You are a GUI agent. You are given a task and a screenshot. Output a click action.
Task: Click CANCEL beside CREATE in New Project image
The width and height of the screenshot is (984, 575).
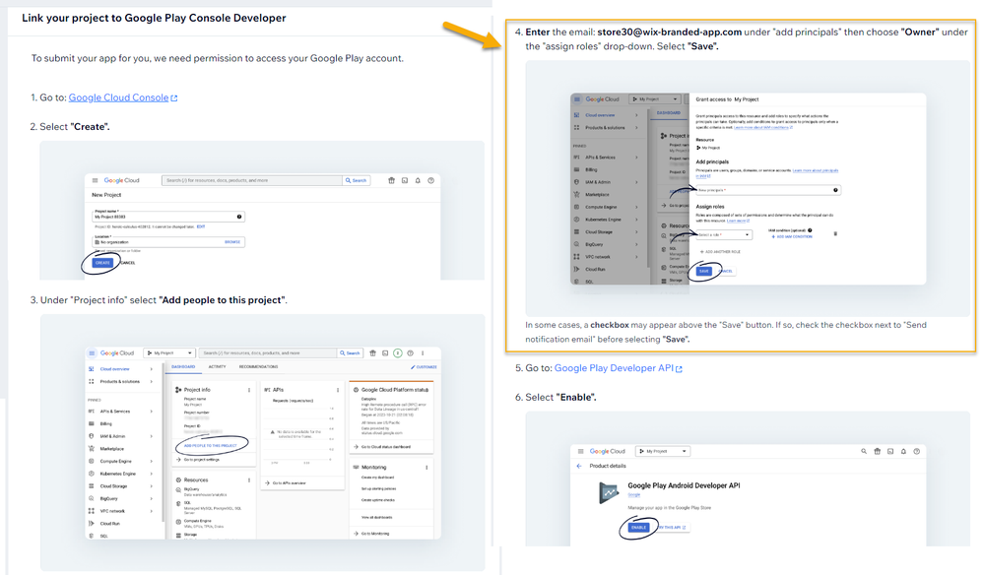pyautogui.click(x=127, y=263)
